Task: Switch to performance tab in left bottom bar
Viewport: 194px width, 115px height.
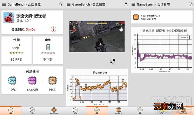Action: [32, 111]
